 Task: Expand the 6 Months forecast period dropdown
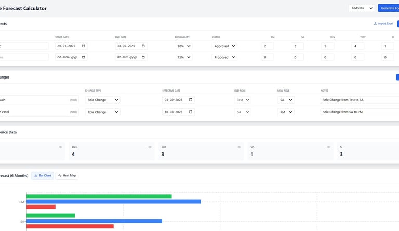click(362, 8)
